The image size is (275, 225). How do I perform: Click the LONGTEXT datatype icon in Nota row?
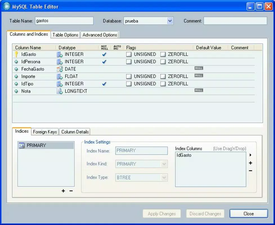[x=60, y=91]
